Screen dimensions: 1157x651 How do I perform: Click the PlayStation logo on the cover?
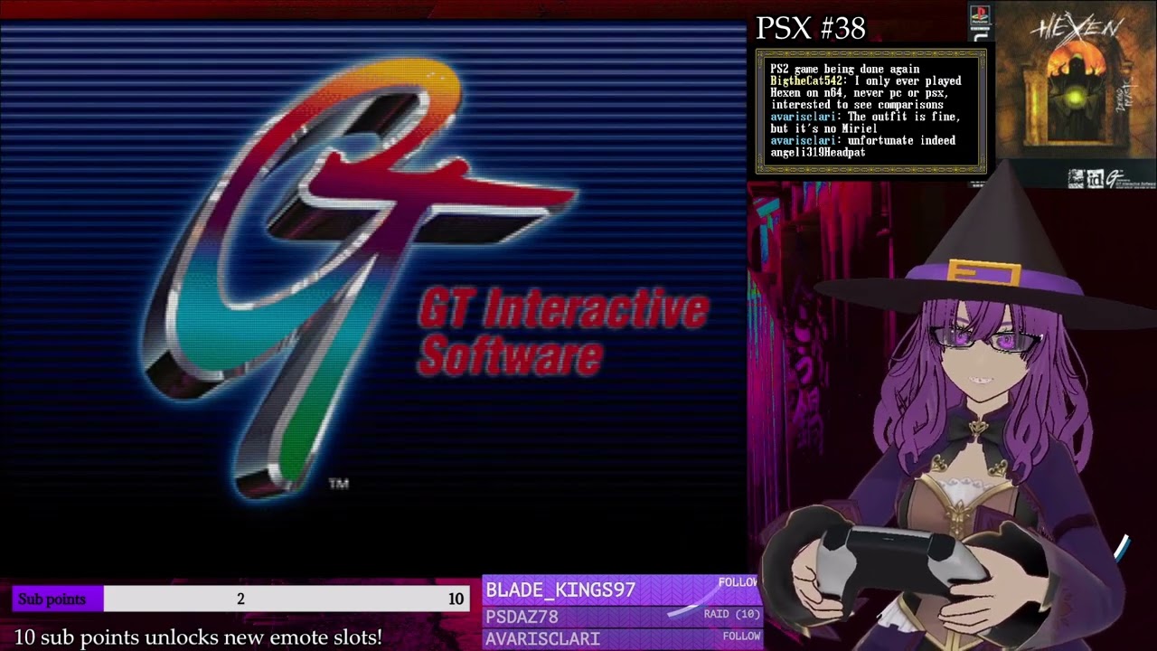tap(981, 14)
